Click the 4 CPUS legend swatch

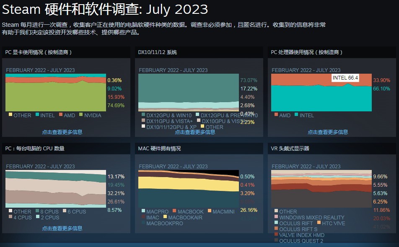10,216
